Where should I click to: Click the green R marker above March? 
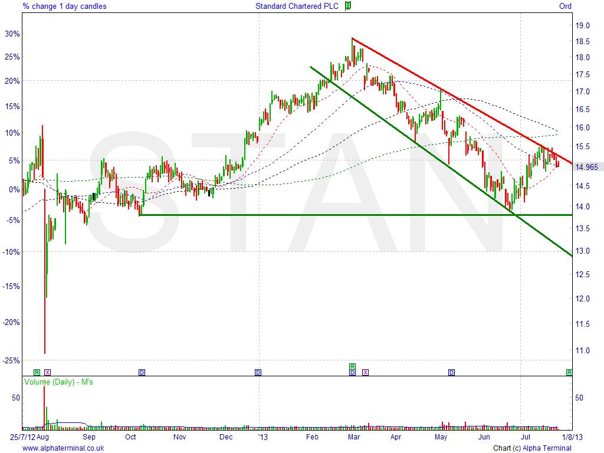(x=352, y=366)
